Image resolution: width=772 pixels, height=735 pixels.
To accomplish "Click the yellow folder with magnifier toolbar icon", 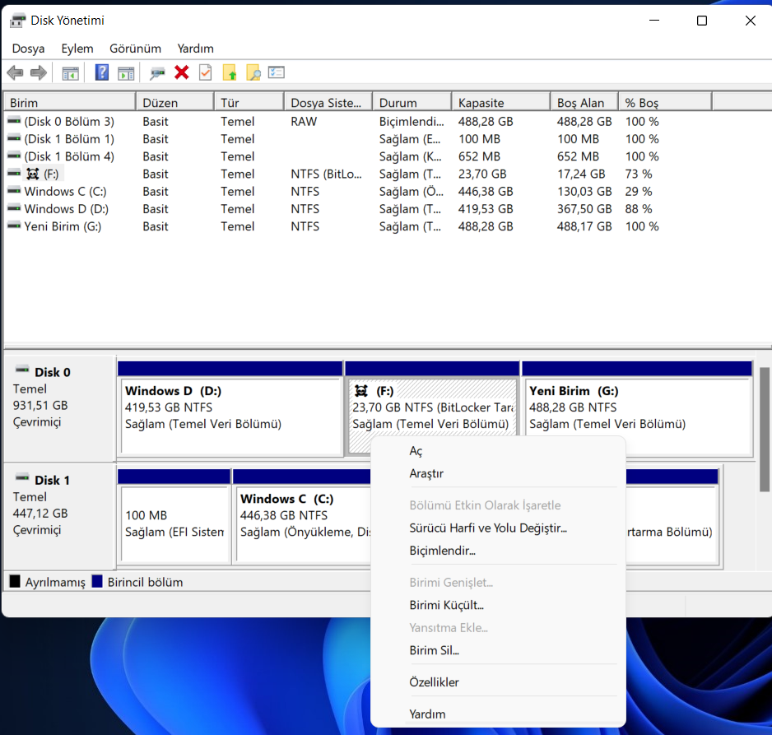I will coord(253,73).
